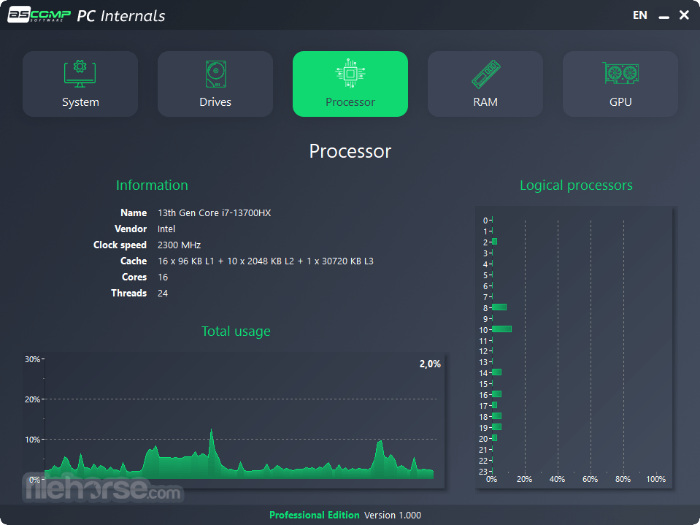The height and width of the screenshot is (525, 700).
Task: Click the Version 1.000 text
Action: coord(393,516)
